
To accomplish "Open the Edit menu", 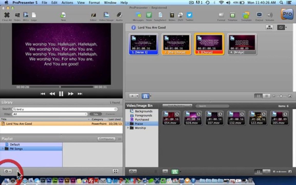I will (x=54, y=3).
